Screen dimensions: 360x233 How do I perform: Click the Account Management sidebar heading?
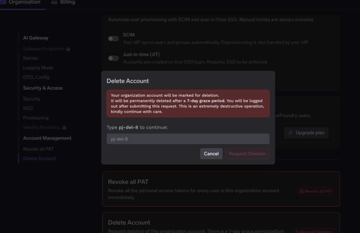[x=47, y=138]
